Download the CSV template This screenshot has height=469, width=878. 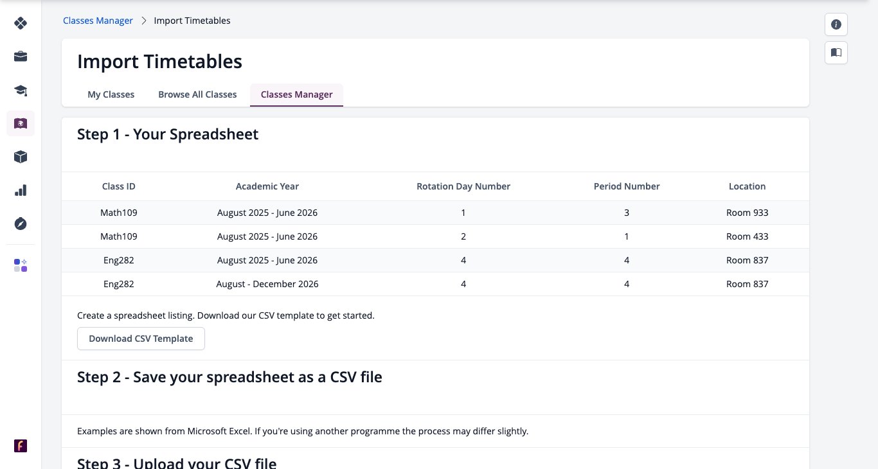pyautogui.click(x=141, y=339)
